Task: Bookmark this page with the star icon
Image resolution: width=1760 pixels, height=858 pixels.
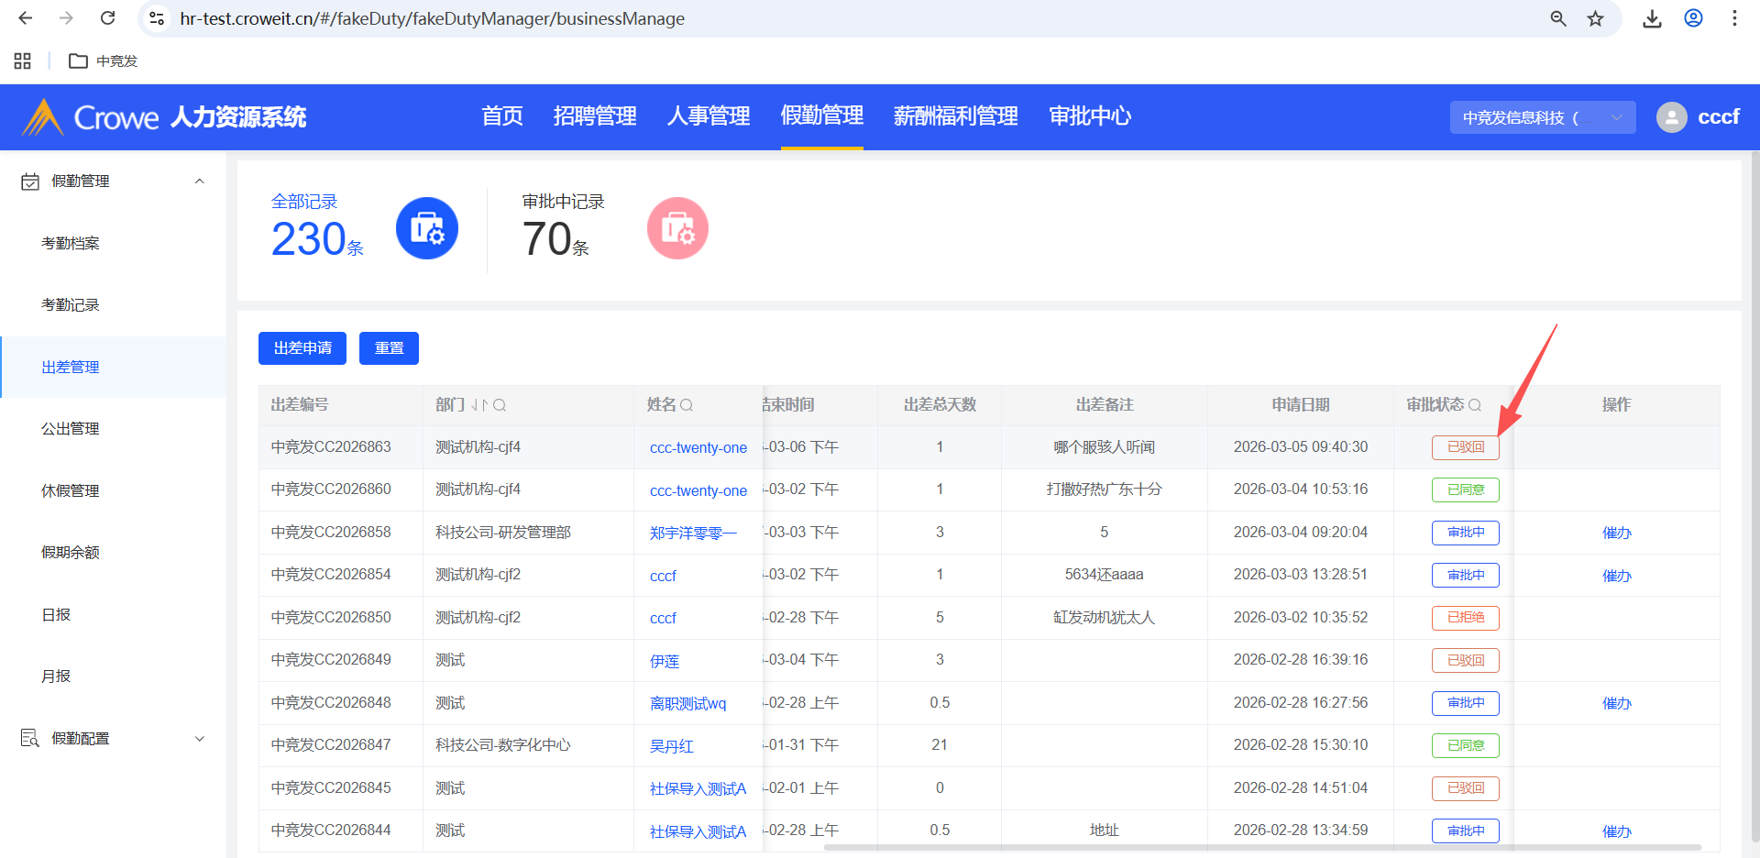Action: pyautogui.click(x=1595, y=18)
